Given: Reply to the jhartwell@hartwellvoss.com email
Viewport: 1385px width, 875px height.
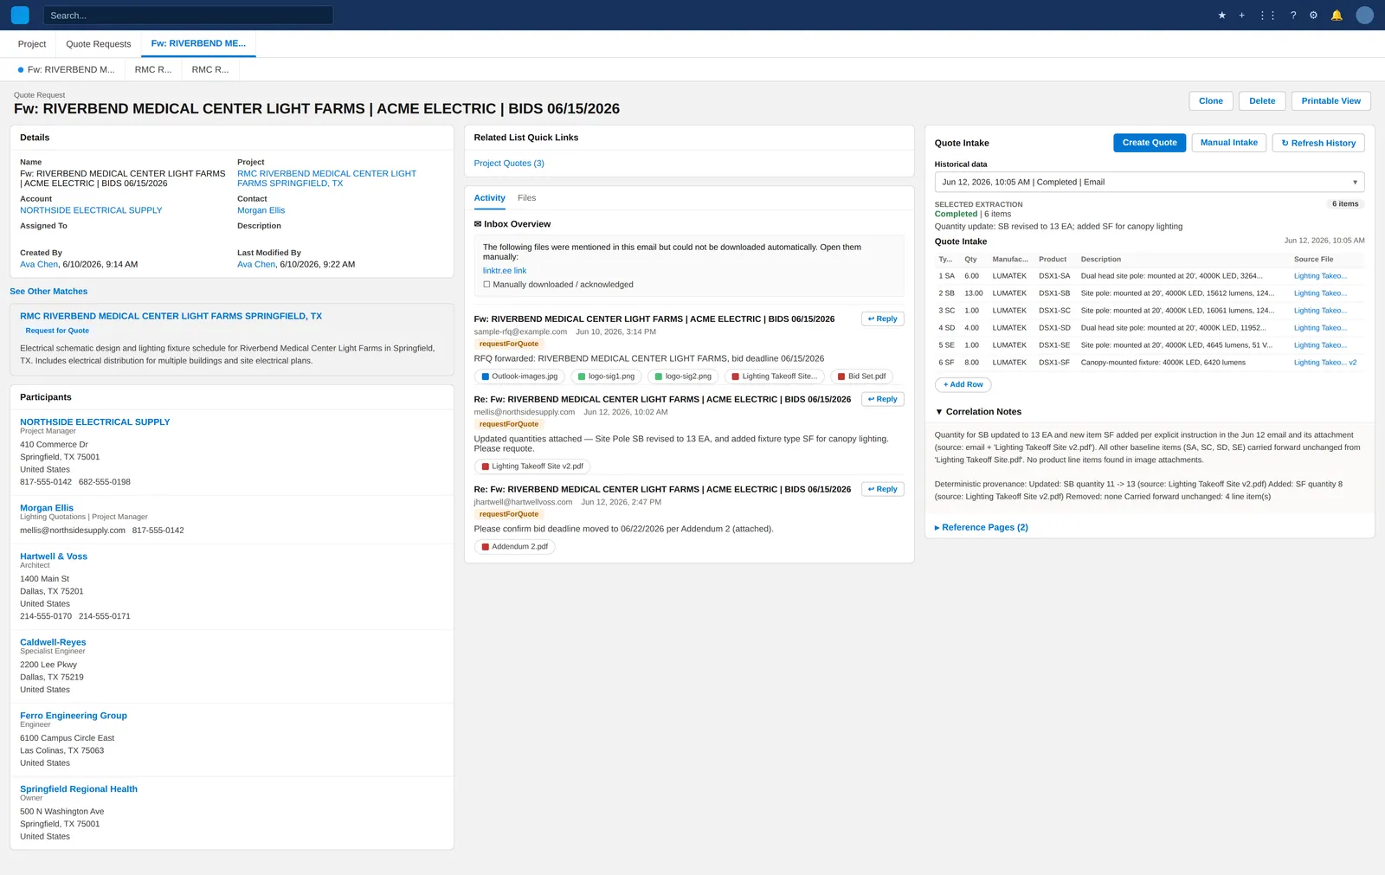Looking at the screenshot, I should 883,490.
